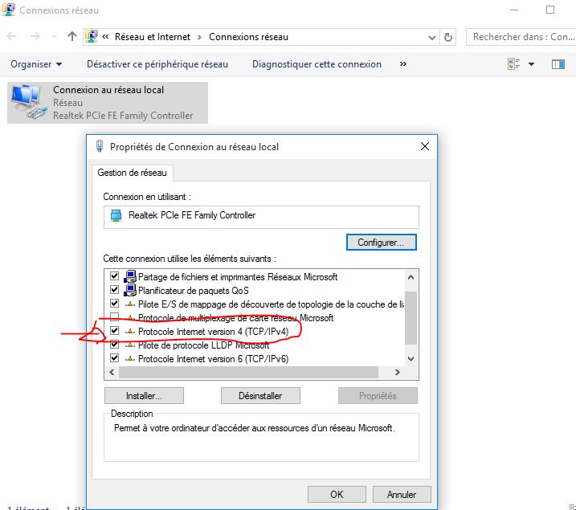Click TCP/IPv4 protocol icon
576x510 pixels.
129,332
